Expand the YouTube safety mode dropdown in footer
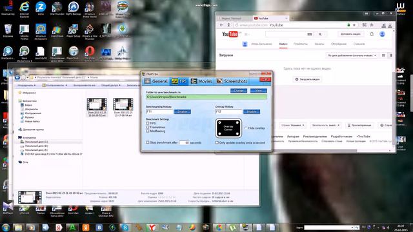This screenshot has width=413, height=232. 325,125
